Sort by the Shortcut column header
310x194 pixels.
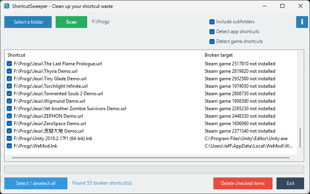[103, 55]
